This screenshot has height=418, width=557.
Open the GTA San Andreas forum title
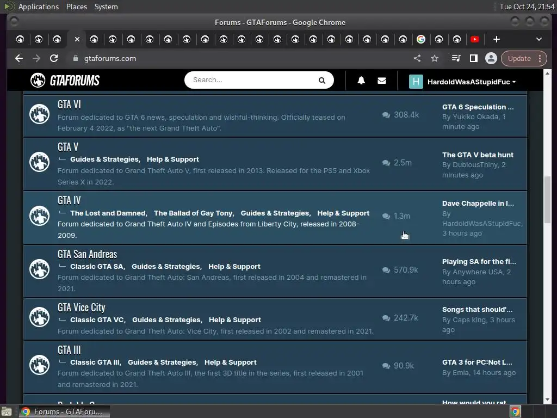88,254
